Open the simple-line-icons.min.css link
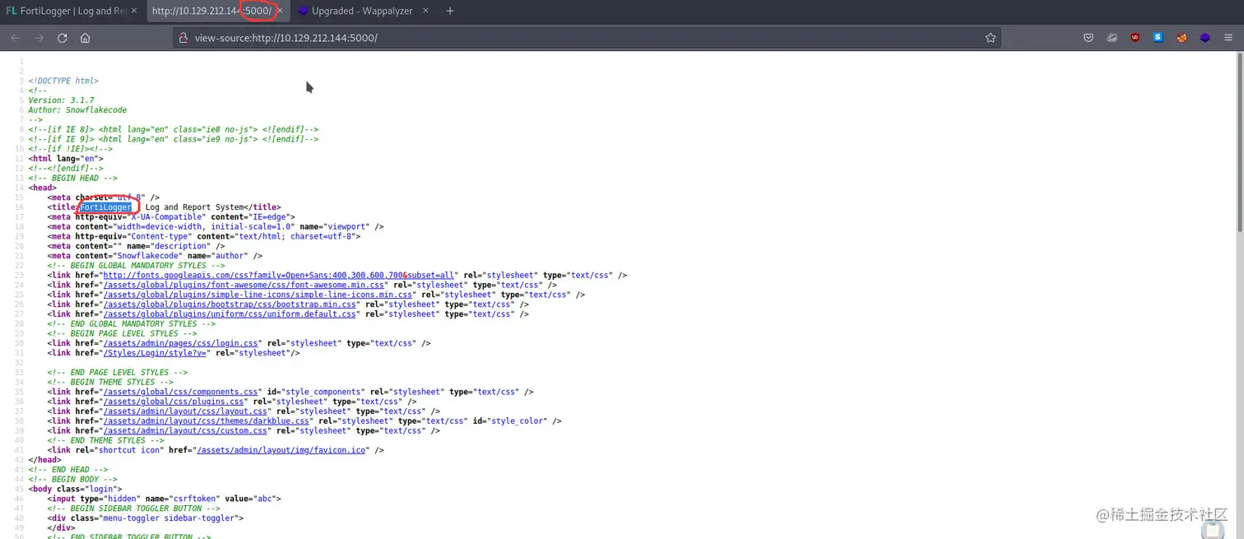The height and width of the screenshot is (539, 1244). (x=258, y=295)
